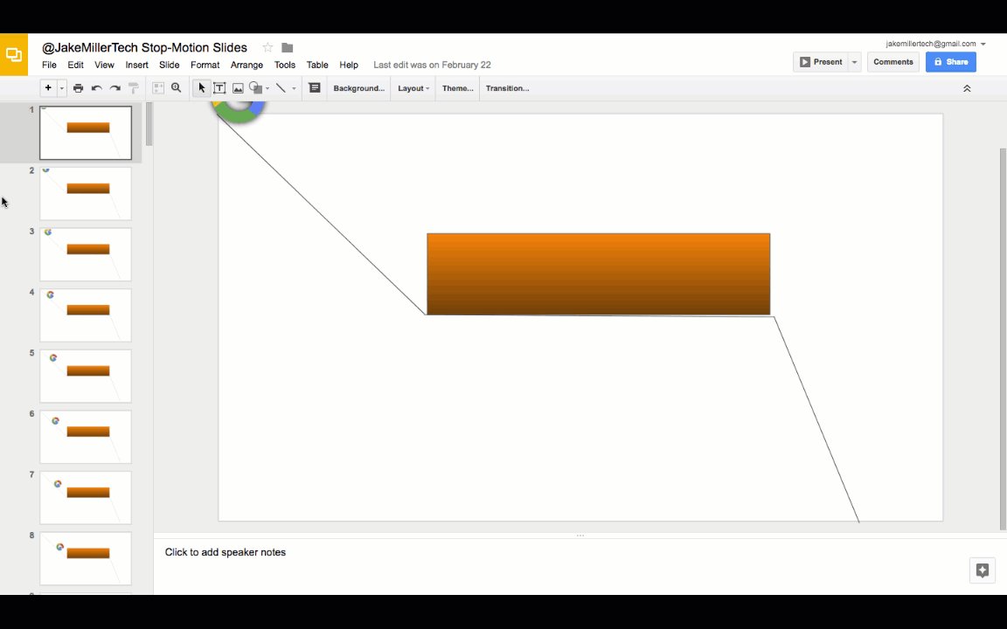Select slide 2 thumbnail
Viewport: 1007px width, 629px height.
(x=86, y=193)
